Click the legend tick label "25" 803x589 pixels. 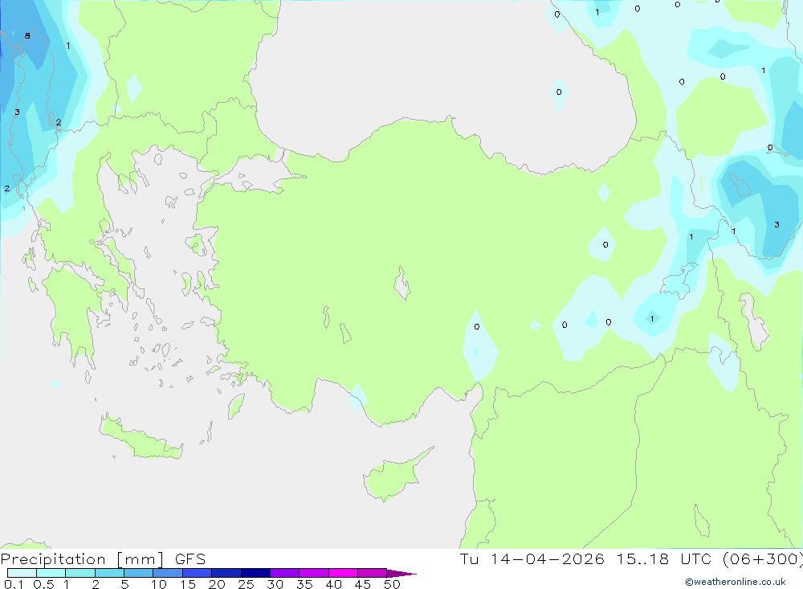246,584
